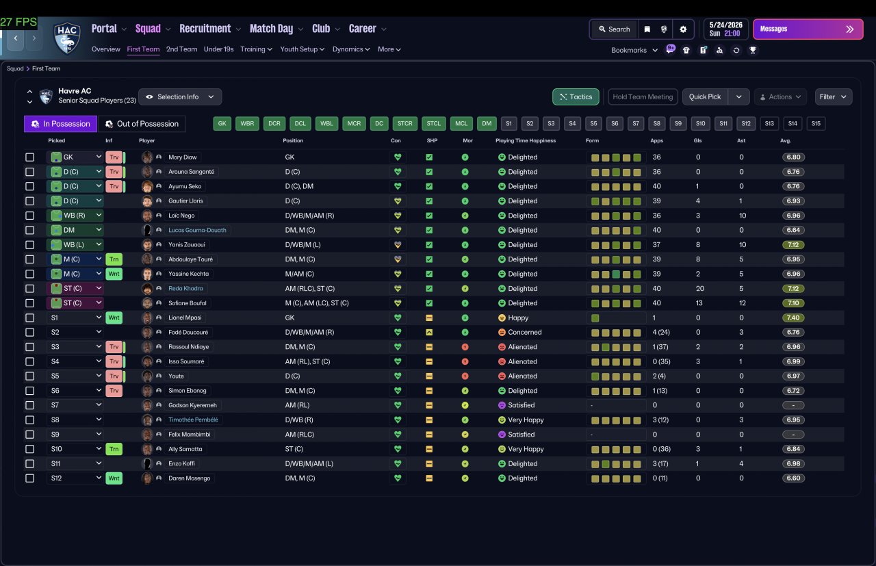The height and width of the screenshot is (566, 876).
Task: Click Mory Diaw's contract heart icon
Action: tap(397, 157)
